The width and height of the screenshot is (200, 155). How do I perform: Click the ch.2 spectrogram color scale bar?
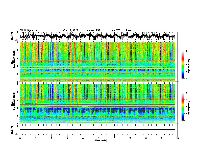click(183, 107)
